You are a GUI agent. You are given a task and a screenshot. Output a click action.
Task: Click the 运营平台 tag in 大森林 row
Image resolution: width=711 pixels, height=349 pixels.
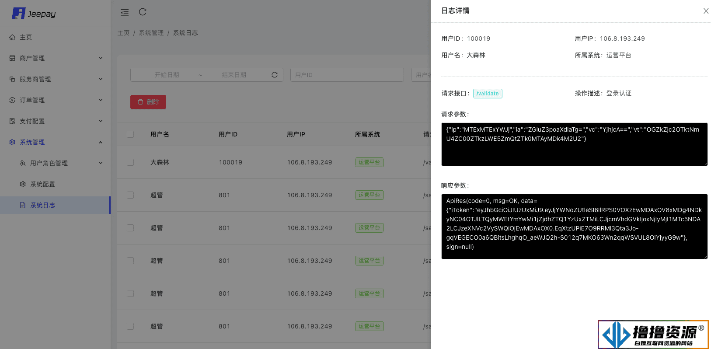tap(369, 162)
